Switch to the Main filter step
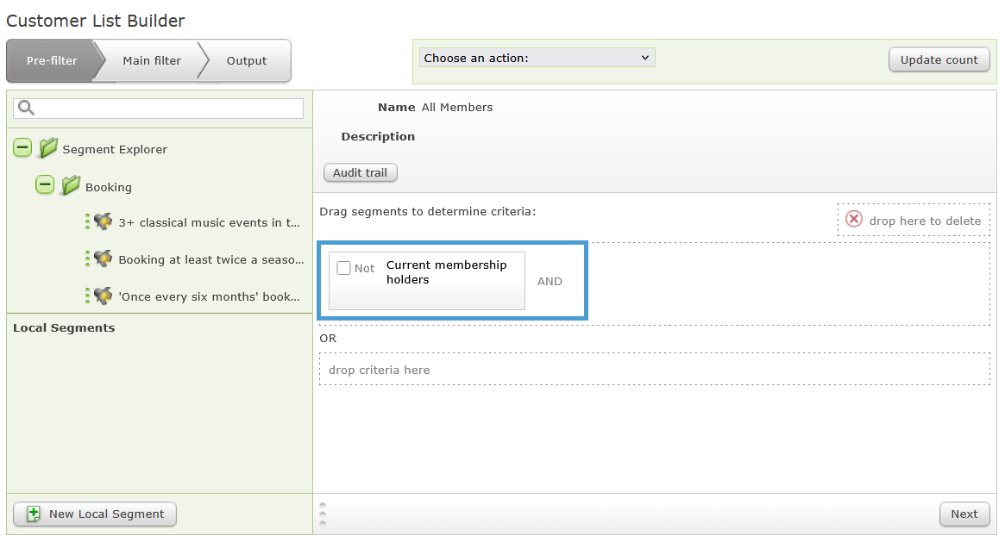The height and width of the screenshot is (548, 1005). [x=152, y=61]
